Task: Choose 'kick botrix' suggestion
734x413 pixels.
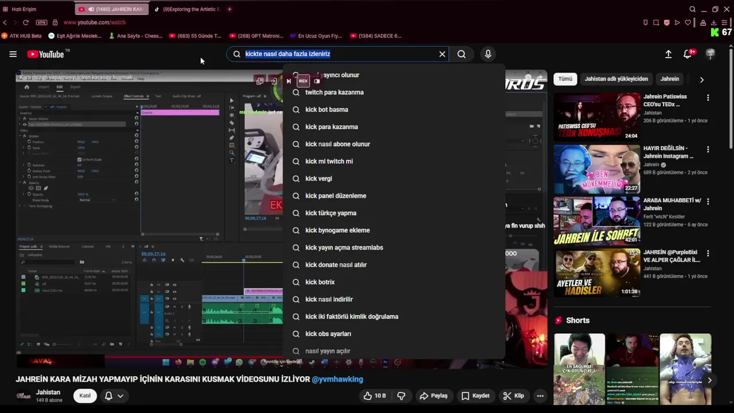Action: tap(394, 282)
